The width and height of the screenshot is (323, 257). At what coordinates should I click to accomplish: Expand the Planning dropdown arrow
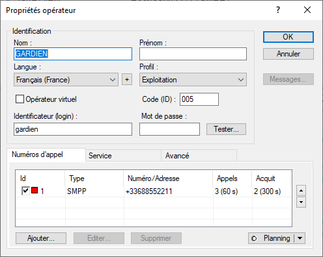pyautogui.click(x=300, y=238)
